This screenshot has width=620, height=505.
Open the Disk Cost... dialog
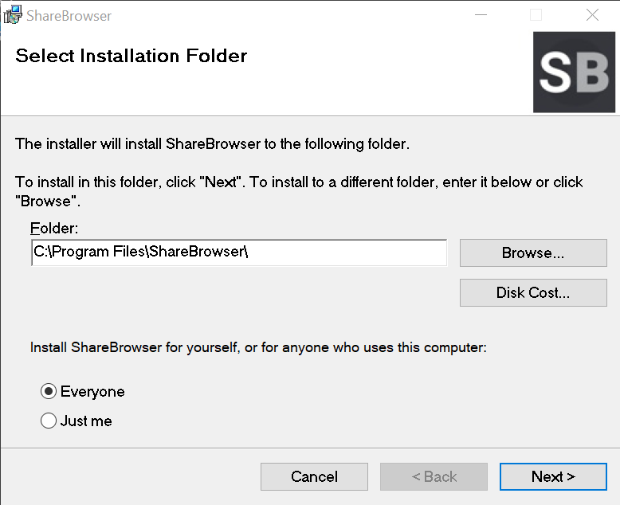[x=533, y=293]
